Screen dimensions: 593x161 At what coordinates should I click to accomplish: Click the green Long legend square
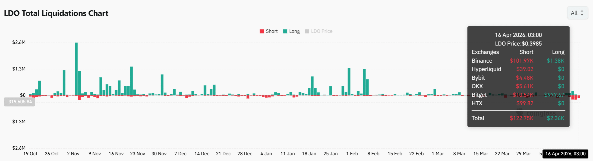pos(285,31)
